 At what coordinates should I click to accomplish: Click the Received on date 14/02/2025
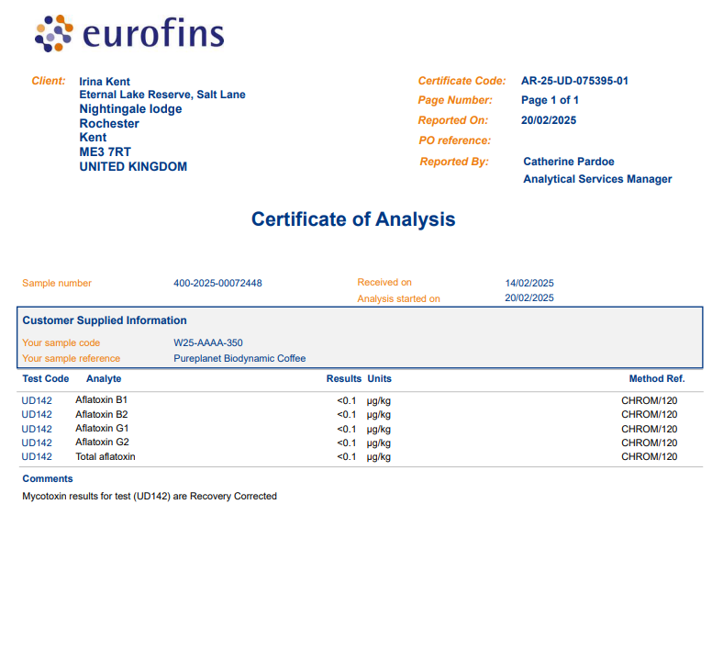click(x=529, y=283)
